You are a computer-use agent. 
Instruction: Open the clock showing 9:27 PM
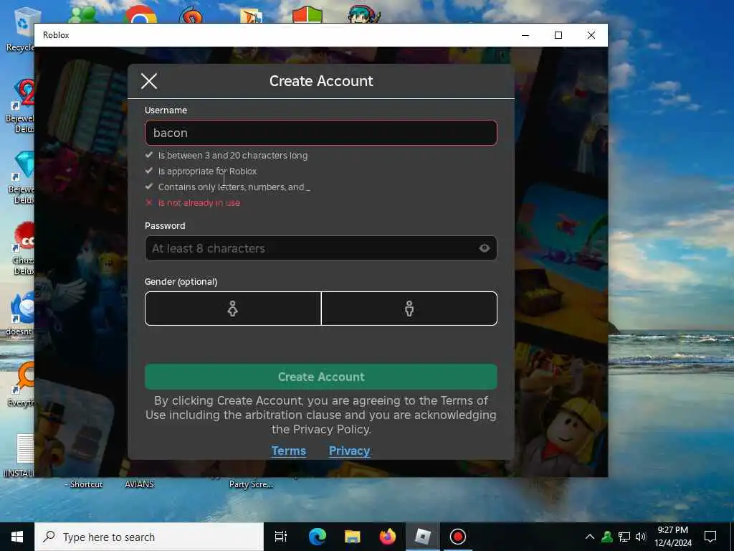pyautogui.click(x=672, y=537)
